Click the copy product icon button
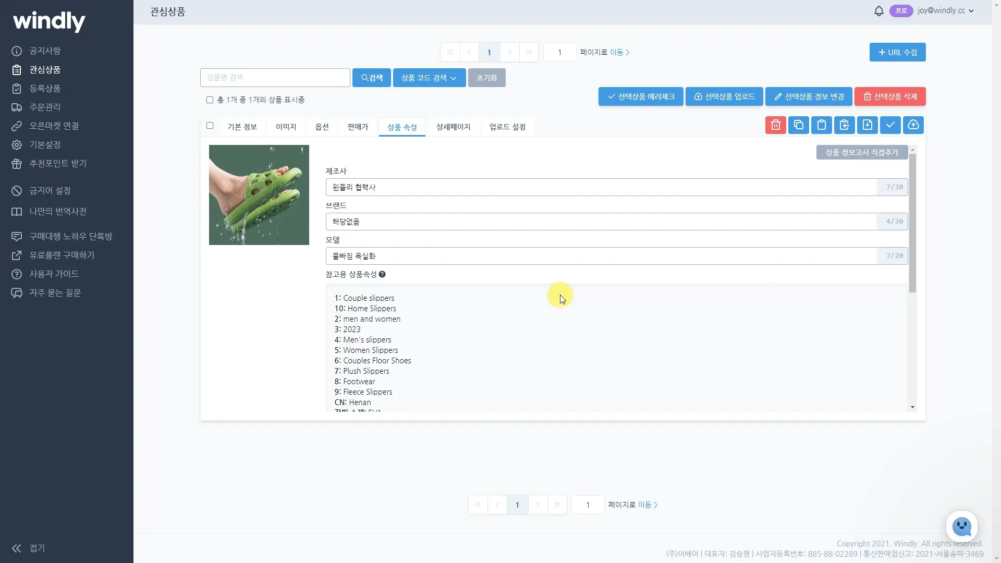This screenshot has height=563, width=1001. (x=798, y=125)
